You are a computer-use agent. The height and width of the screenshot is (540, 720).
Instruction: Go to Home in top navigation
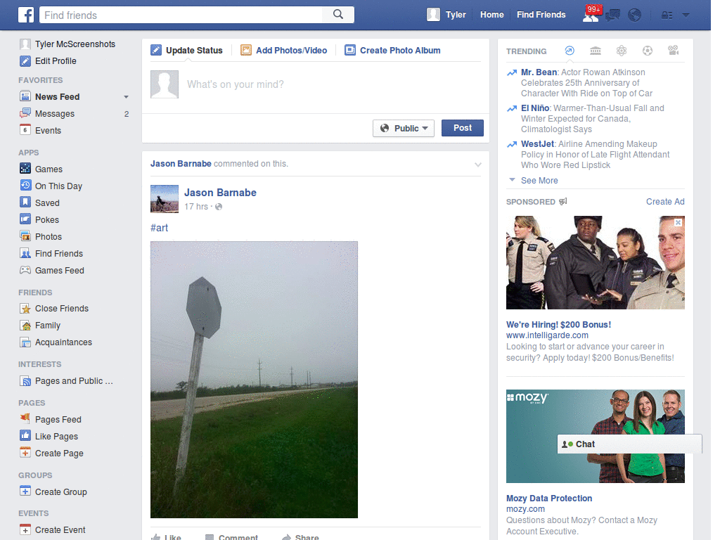click(491, 15)
